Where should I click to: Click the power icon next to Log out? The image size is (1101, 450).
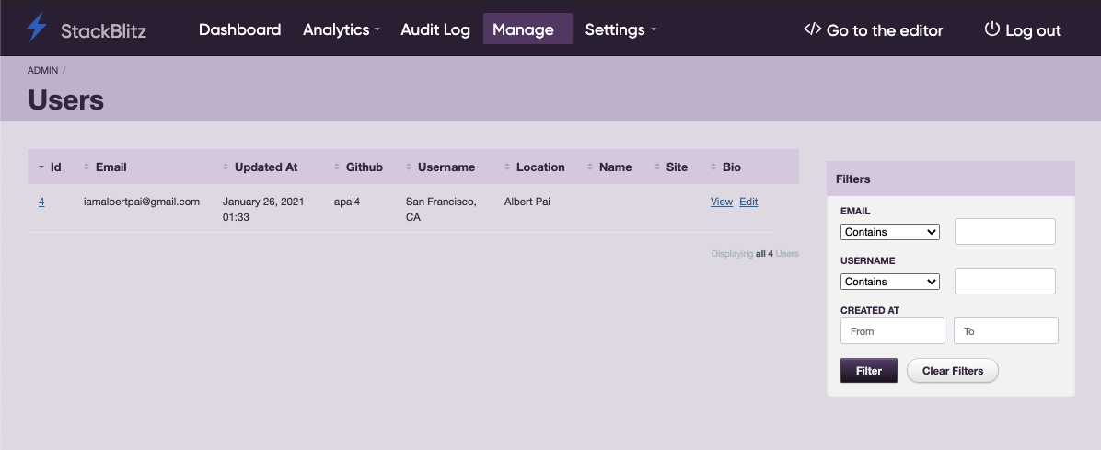pos(991,29)
